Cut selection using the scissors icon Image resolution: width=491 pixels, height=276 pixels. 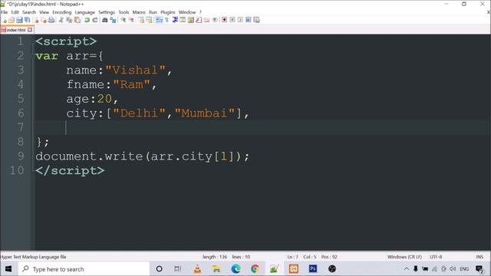pos(61,20)
